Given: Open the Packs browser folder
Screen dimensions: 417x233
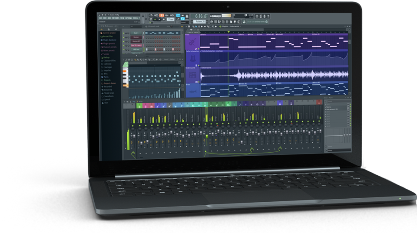Looking at the screenshot, I should (105, 77).
